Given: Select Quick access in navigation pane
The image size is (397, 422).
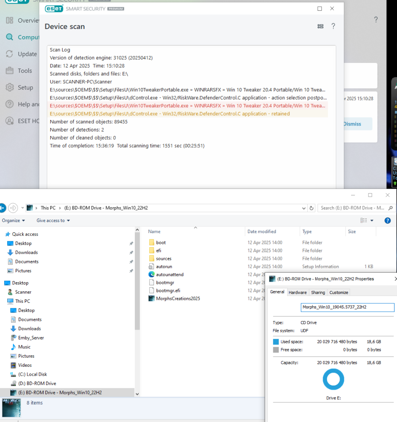Looking at the screenshot, I should tap(25, 234).
